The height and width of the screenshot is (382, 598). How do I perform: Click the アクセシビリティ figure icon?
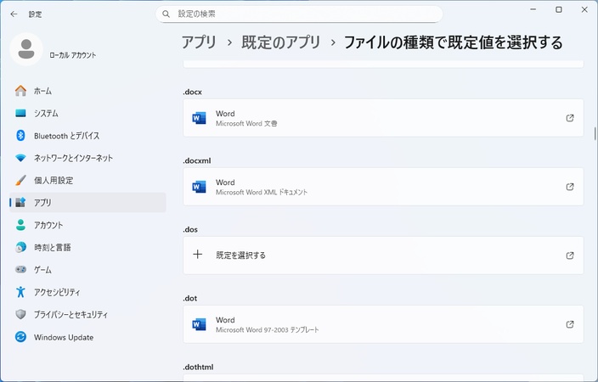click(x=20, y=292)
